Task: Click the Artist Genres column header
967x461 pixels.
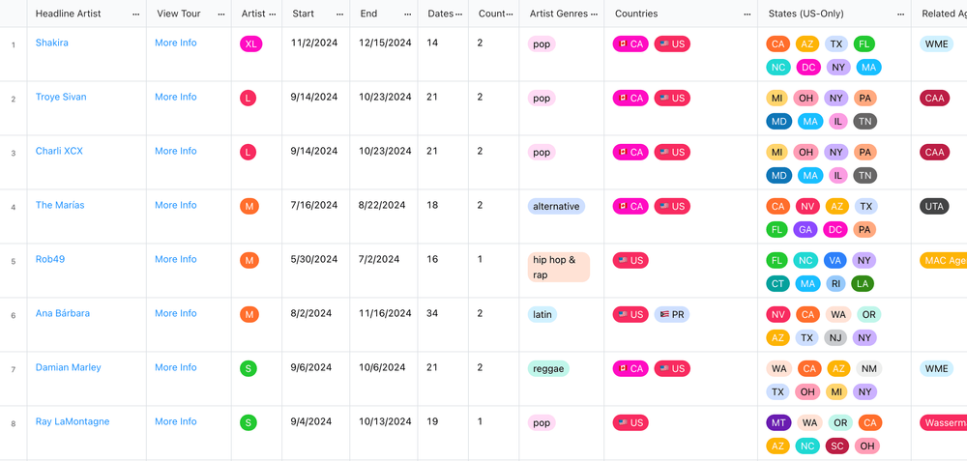Action: pos(556,14)
